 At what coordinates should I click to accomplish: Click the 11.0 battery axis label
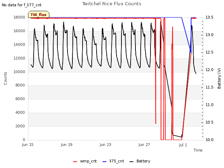(209, 105)
